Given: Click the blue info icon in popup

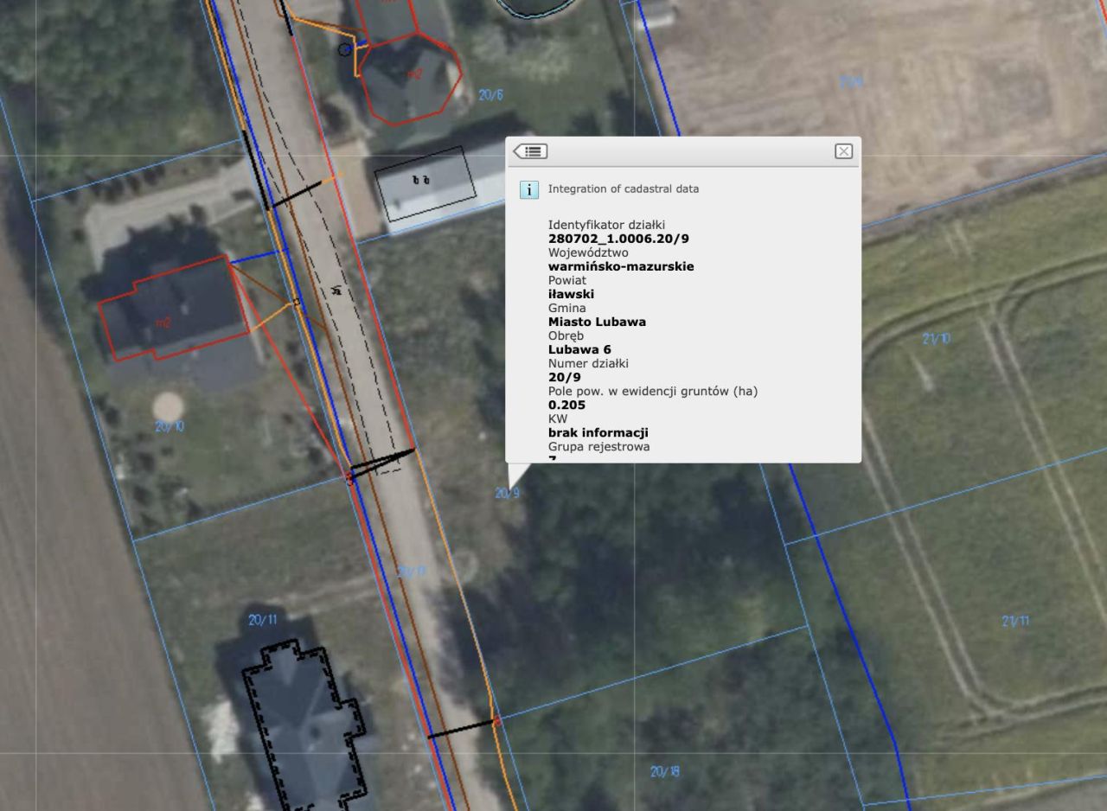Looking at the screenshot, I should coord(529,189).
